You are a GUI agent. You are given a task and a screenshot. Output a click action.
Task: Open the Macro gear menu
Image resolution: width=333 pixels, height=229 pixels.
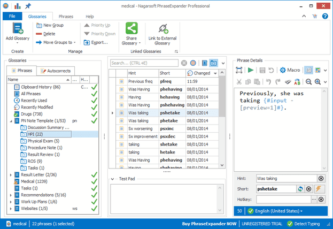(x=290, y=70)
